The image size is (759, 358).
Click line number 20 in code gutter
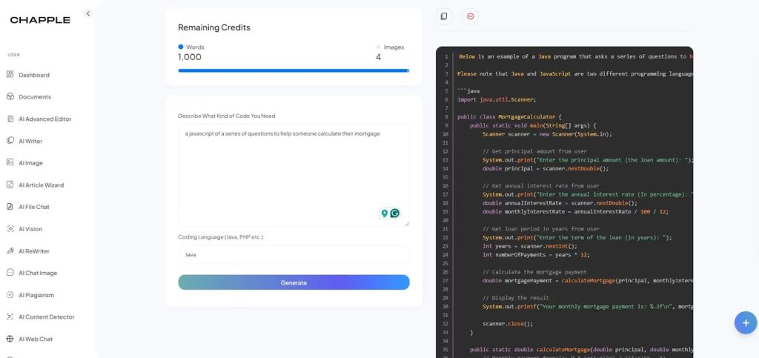click(445, 220)
